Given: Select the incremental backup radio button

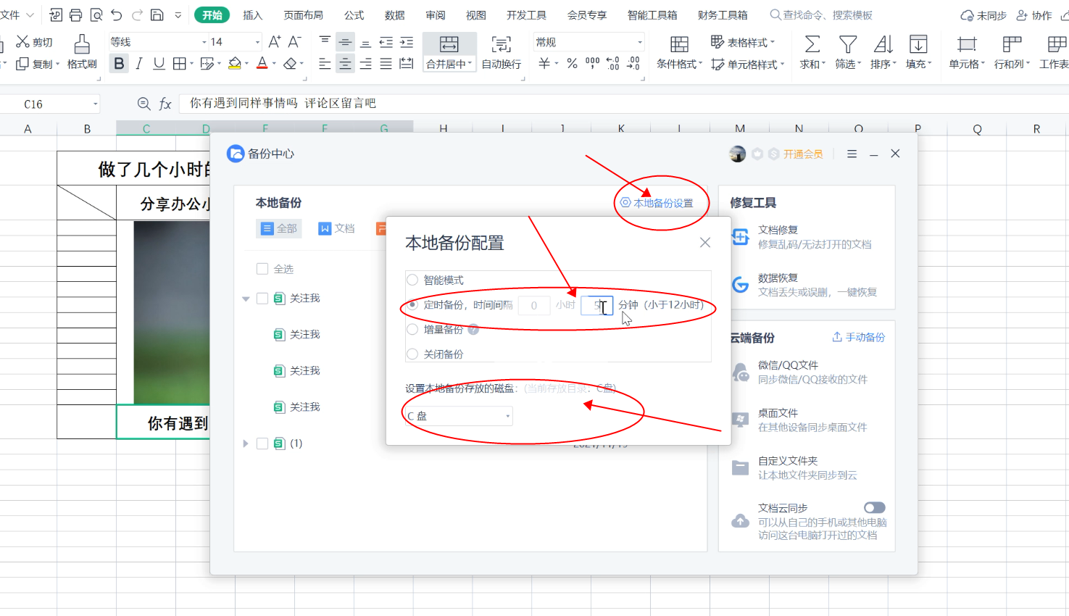Looking at the screenshot, I should 412,329.
